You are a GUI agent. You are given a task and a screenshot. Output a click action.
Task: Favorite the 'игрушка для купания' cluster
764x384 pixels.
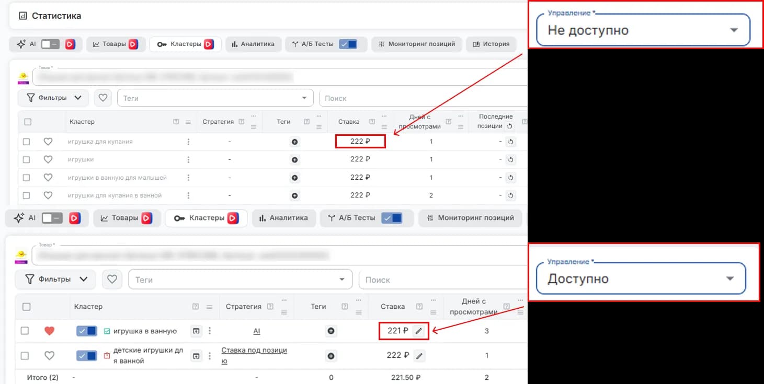coord(48,142)
